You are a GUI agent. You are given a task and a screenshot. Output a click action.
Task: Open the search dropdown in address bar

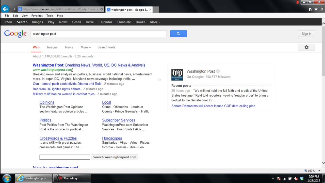[98, 9]
